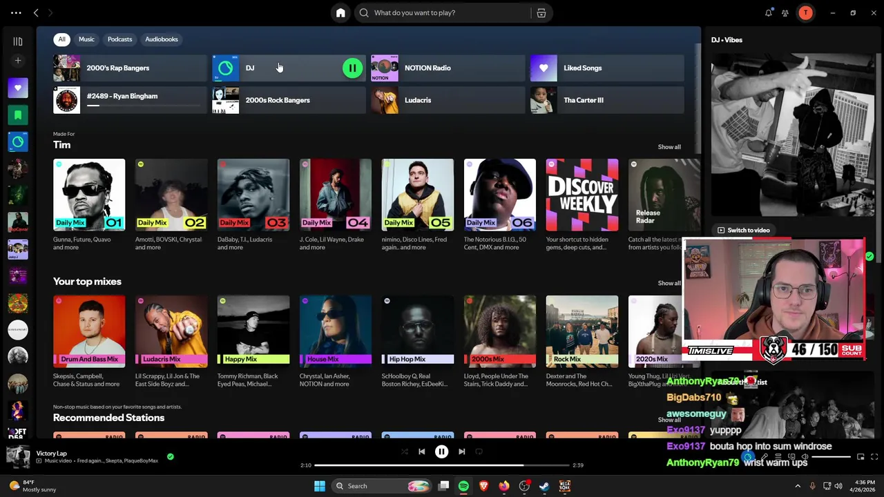
Task: Create a playlist with the plus icon
Action: tap(18, 61)
